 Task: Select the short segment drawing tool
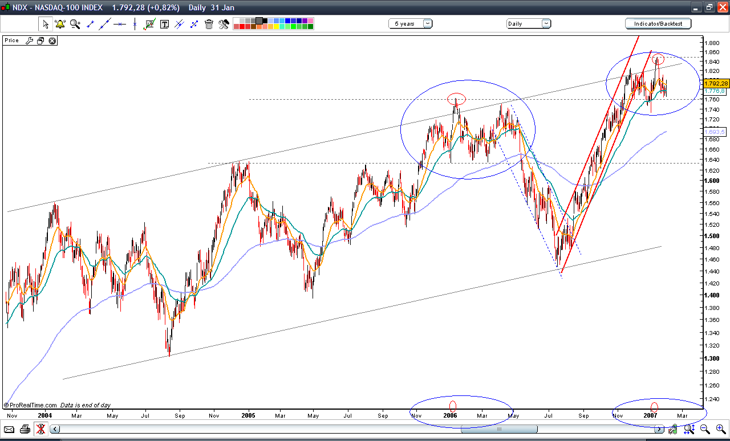point(90,24)
